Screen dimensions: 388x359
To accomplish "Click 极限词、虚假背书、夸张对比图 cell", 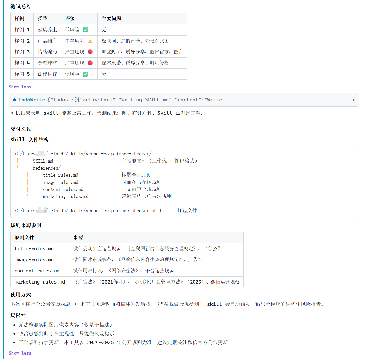I will (x=142, y=41).
